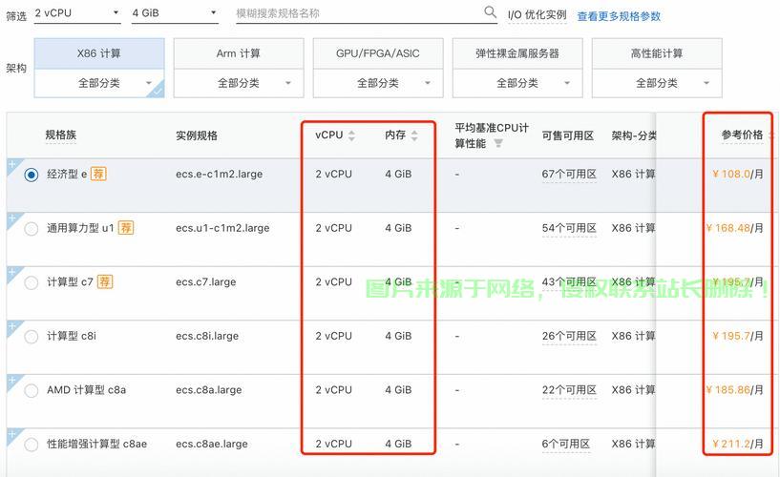This screenshot has height=477, width=780.
Task: Click price ¥185.86/月
Action: (735, 390)
